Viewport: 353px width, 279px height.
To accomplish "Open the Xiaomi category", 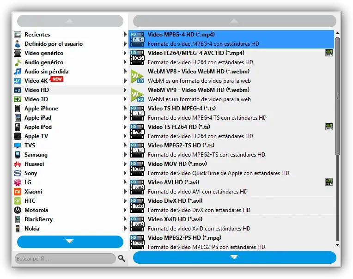I will [70, 192].
